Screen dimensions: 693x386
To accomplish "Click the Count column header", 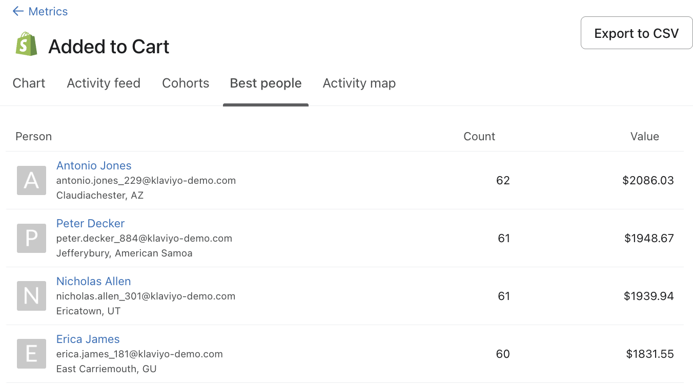I will (479, 137).
